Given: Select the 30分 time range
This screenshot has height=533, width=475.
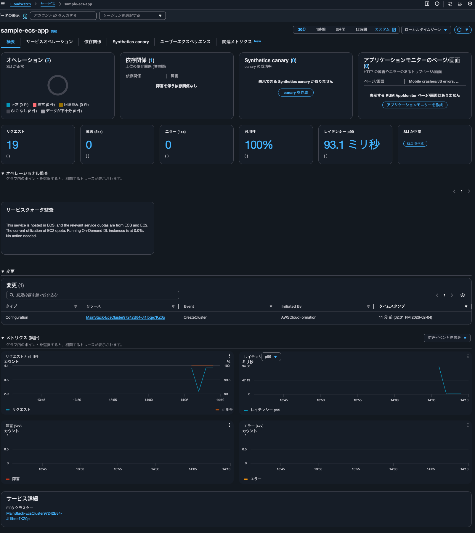Looking at the screenshot, I should click(x=301, y=30).
